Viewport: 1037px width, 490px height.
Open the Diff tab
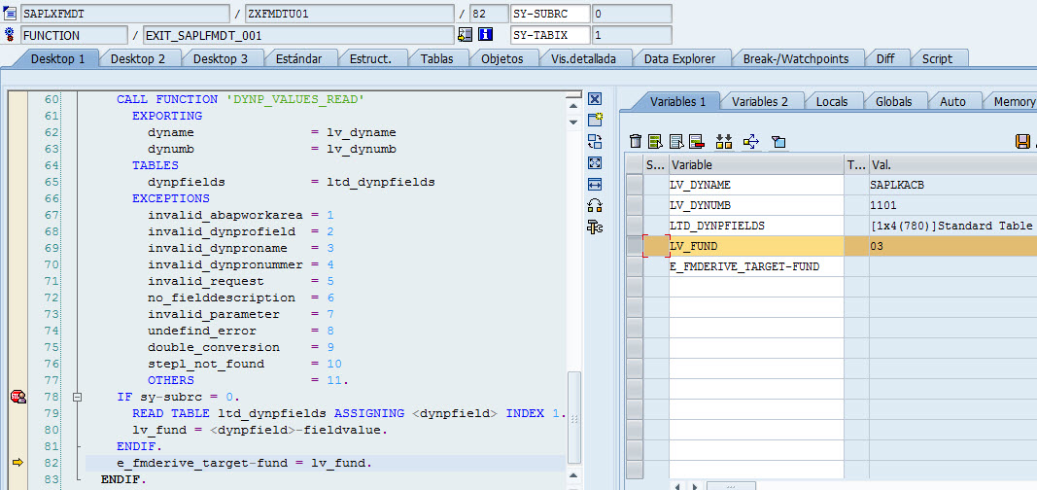885,59
